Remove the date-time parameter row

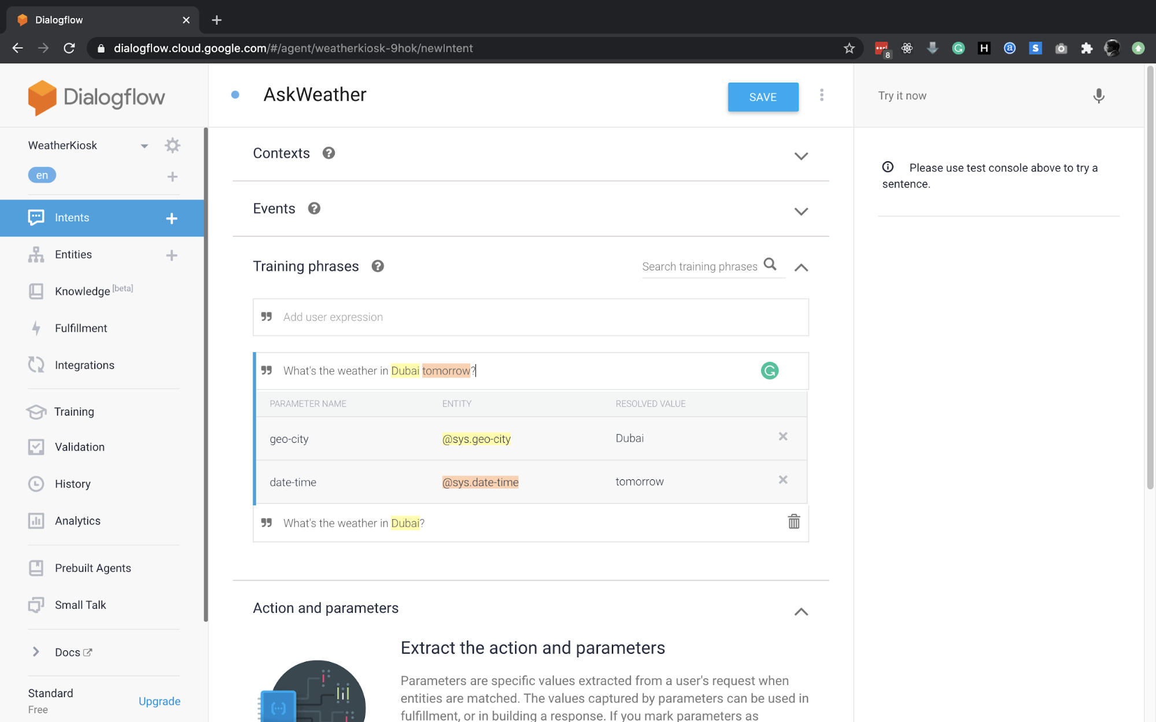782,480
